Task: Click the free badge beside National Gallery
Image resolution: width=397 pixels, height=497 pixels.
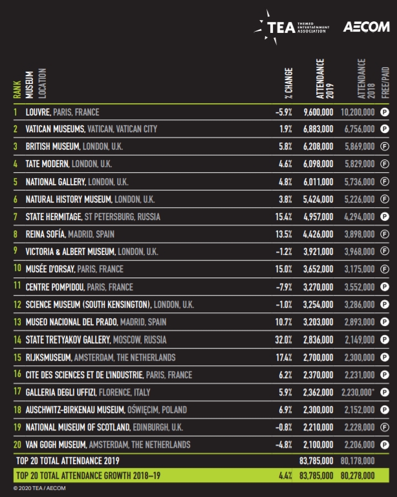Action: [385, 181]
